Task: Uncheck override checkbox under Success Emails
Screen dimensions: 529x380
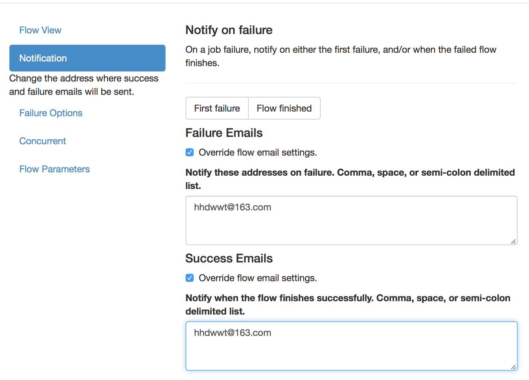Action: point(190,278)
